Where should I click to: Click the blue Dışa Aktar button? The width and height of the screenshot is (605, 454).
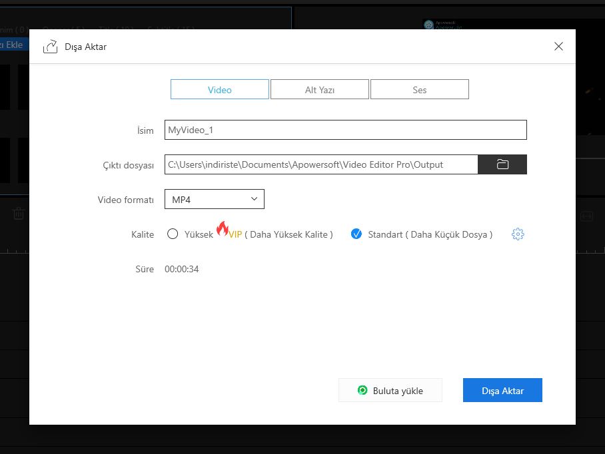(x=502, y=390)
